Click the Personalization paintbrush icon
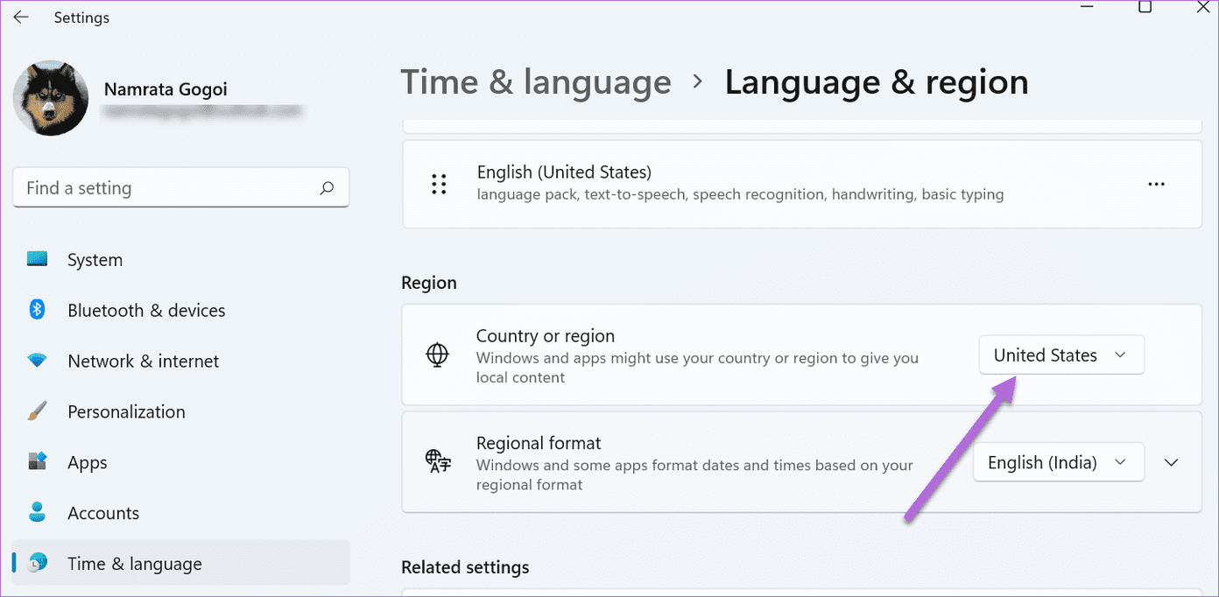The image size is (1219, 597). click(x=37, y=411)
